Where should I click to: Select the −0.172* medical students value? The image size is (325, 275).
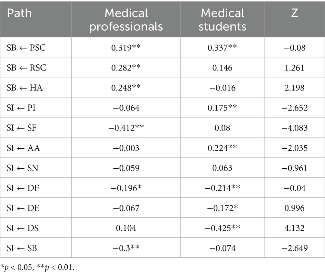point(222,208)
